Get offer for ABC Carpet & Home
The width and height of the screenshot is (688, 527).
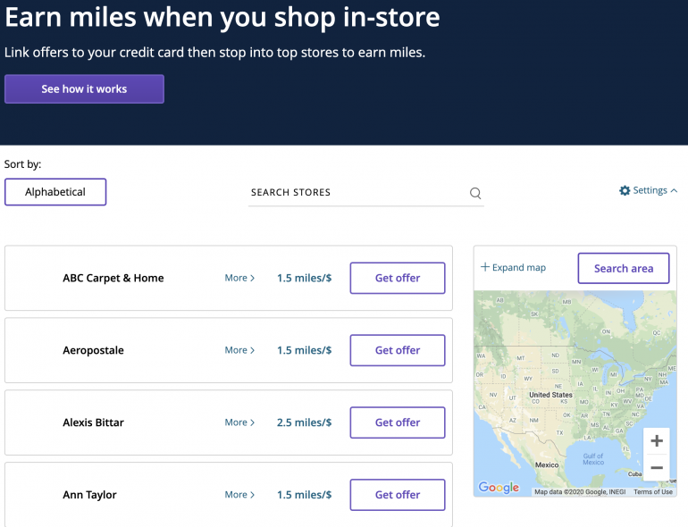tap(397, 278)
